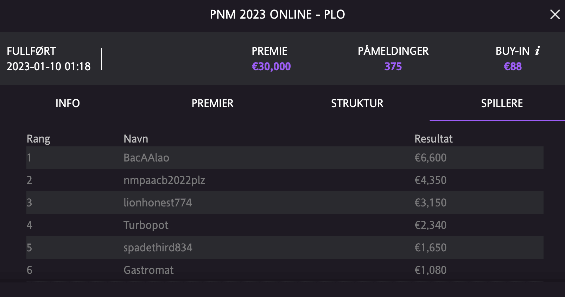565x297 pixels.
Task: Close the PNM 2023 Online PLO dialog
Action: point(555,14)
